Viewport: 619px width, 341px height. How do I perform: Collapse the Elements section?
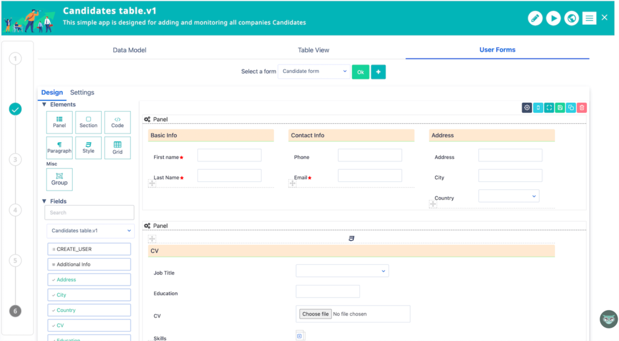44,105
